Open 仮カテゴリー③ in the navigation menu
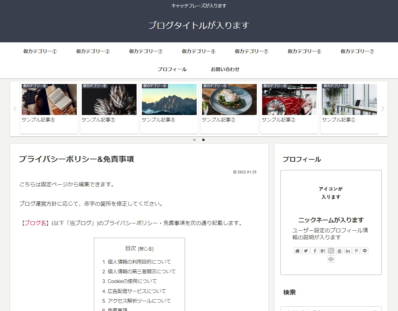Viewport: 398px width, 311px height. (x=146, y=51)
